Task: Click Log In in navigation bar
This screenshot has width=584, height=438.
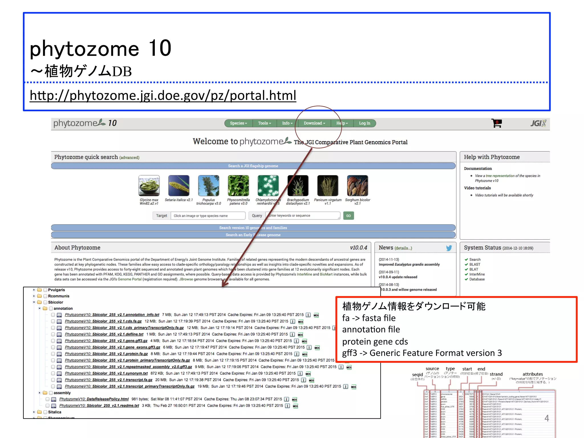Action: 364,123
